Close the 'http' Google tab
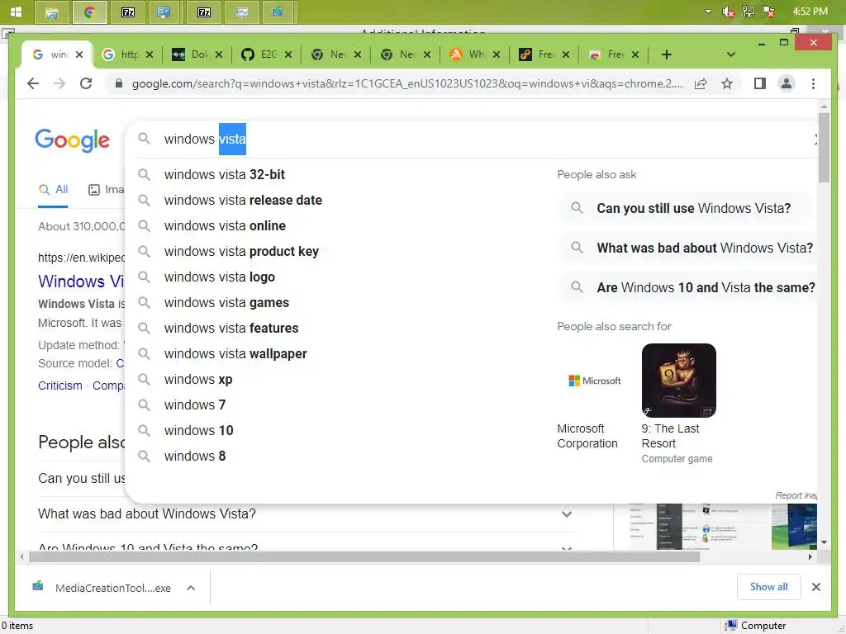846x634 pixels. [x=150, y=54]
